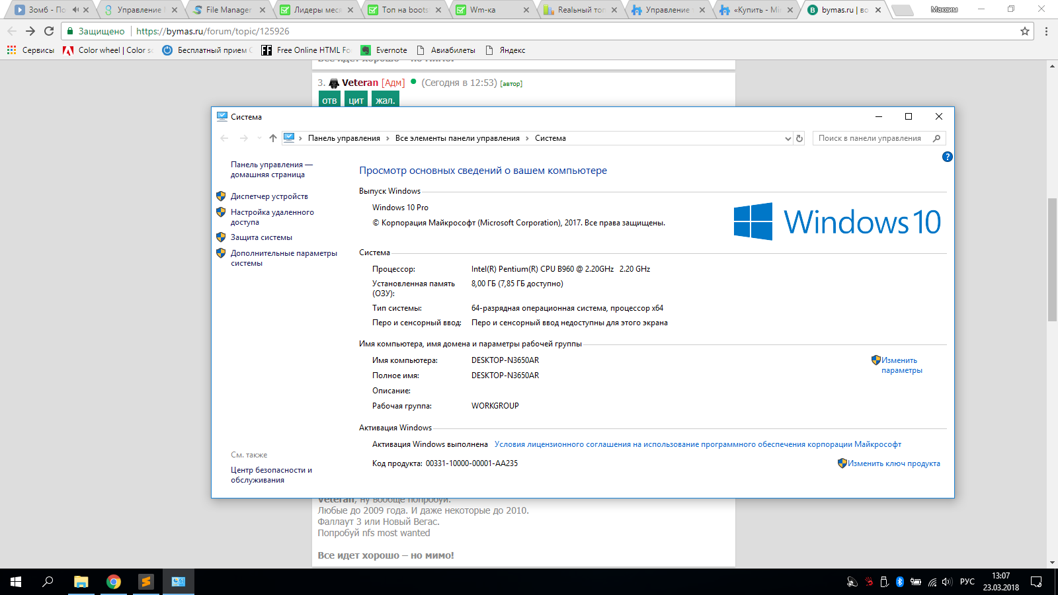Click the цит quote button on forum post
Screen dimensions: 1058x595
(356, 100)
